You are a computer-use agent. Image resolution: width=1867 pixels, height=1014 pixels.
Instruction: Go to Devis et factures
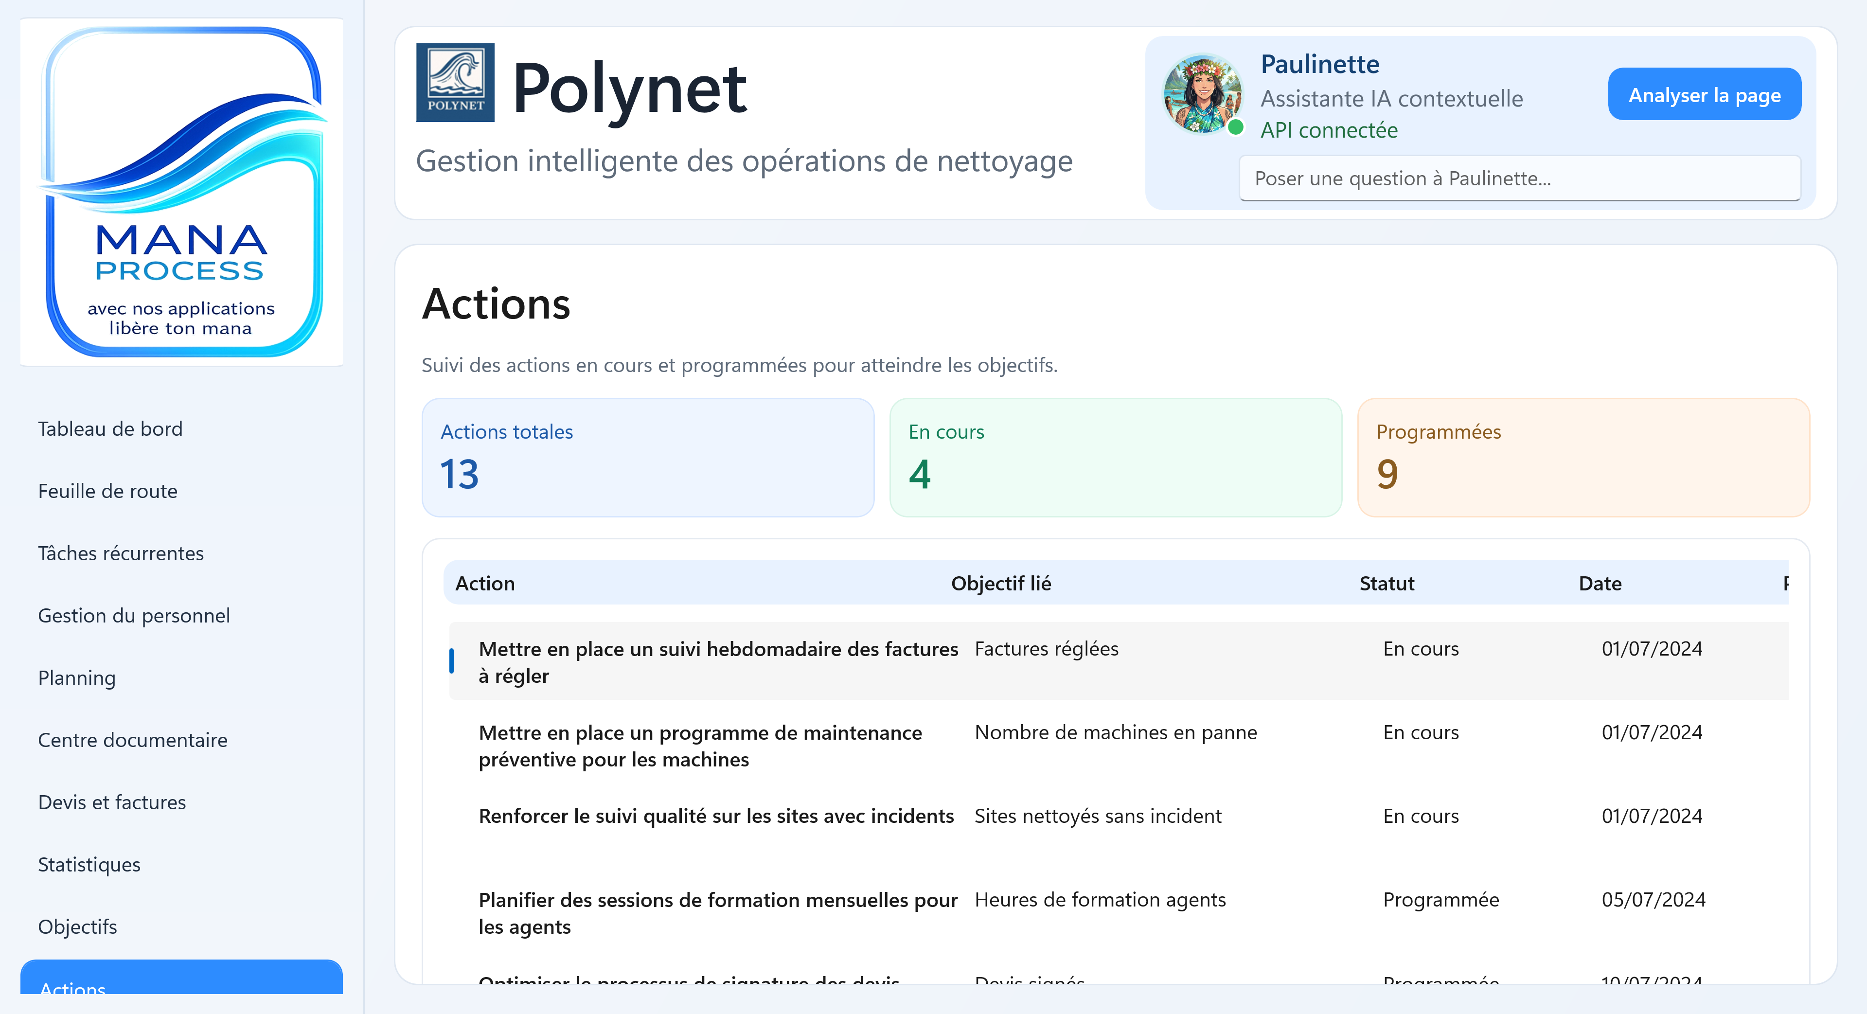(x=112, y=803)
